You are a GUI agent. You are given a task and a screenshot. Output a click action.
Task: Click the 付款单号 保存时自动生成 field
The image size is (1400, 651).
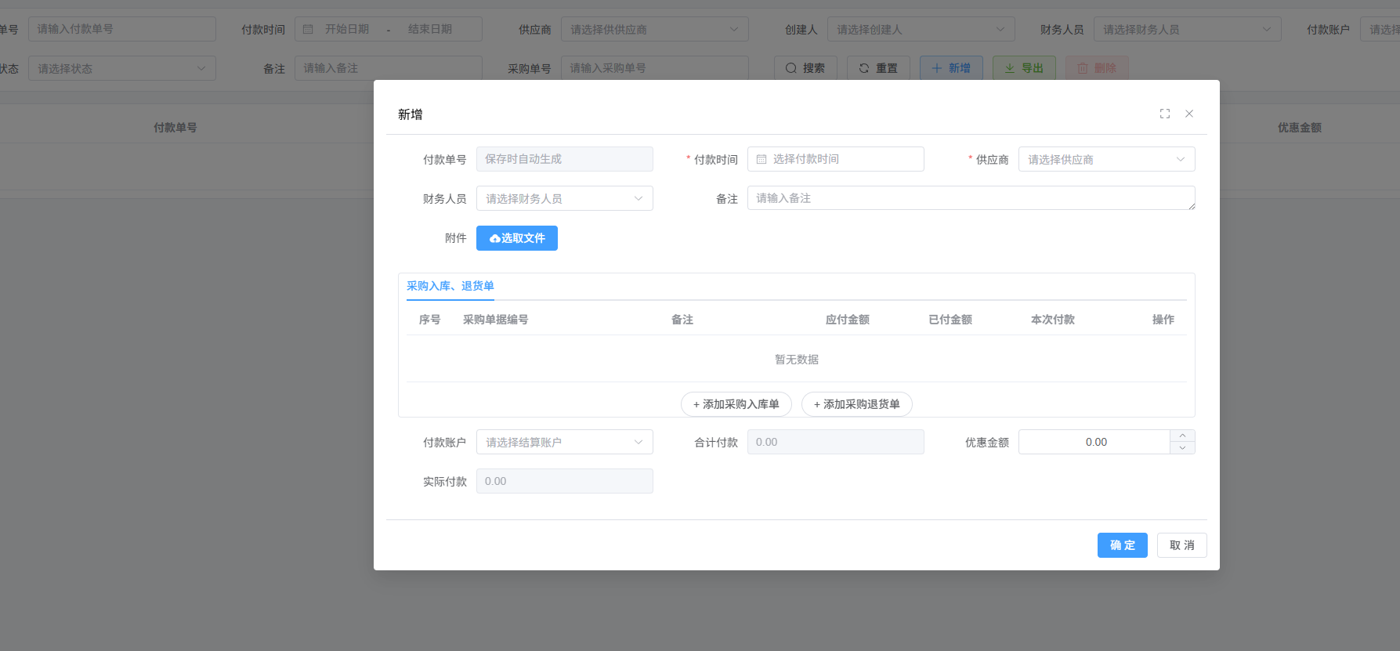[x=564, y=159]
